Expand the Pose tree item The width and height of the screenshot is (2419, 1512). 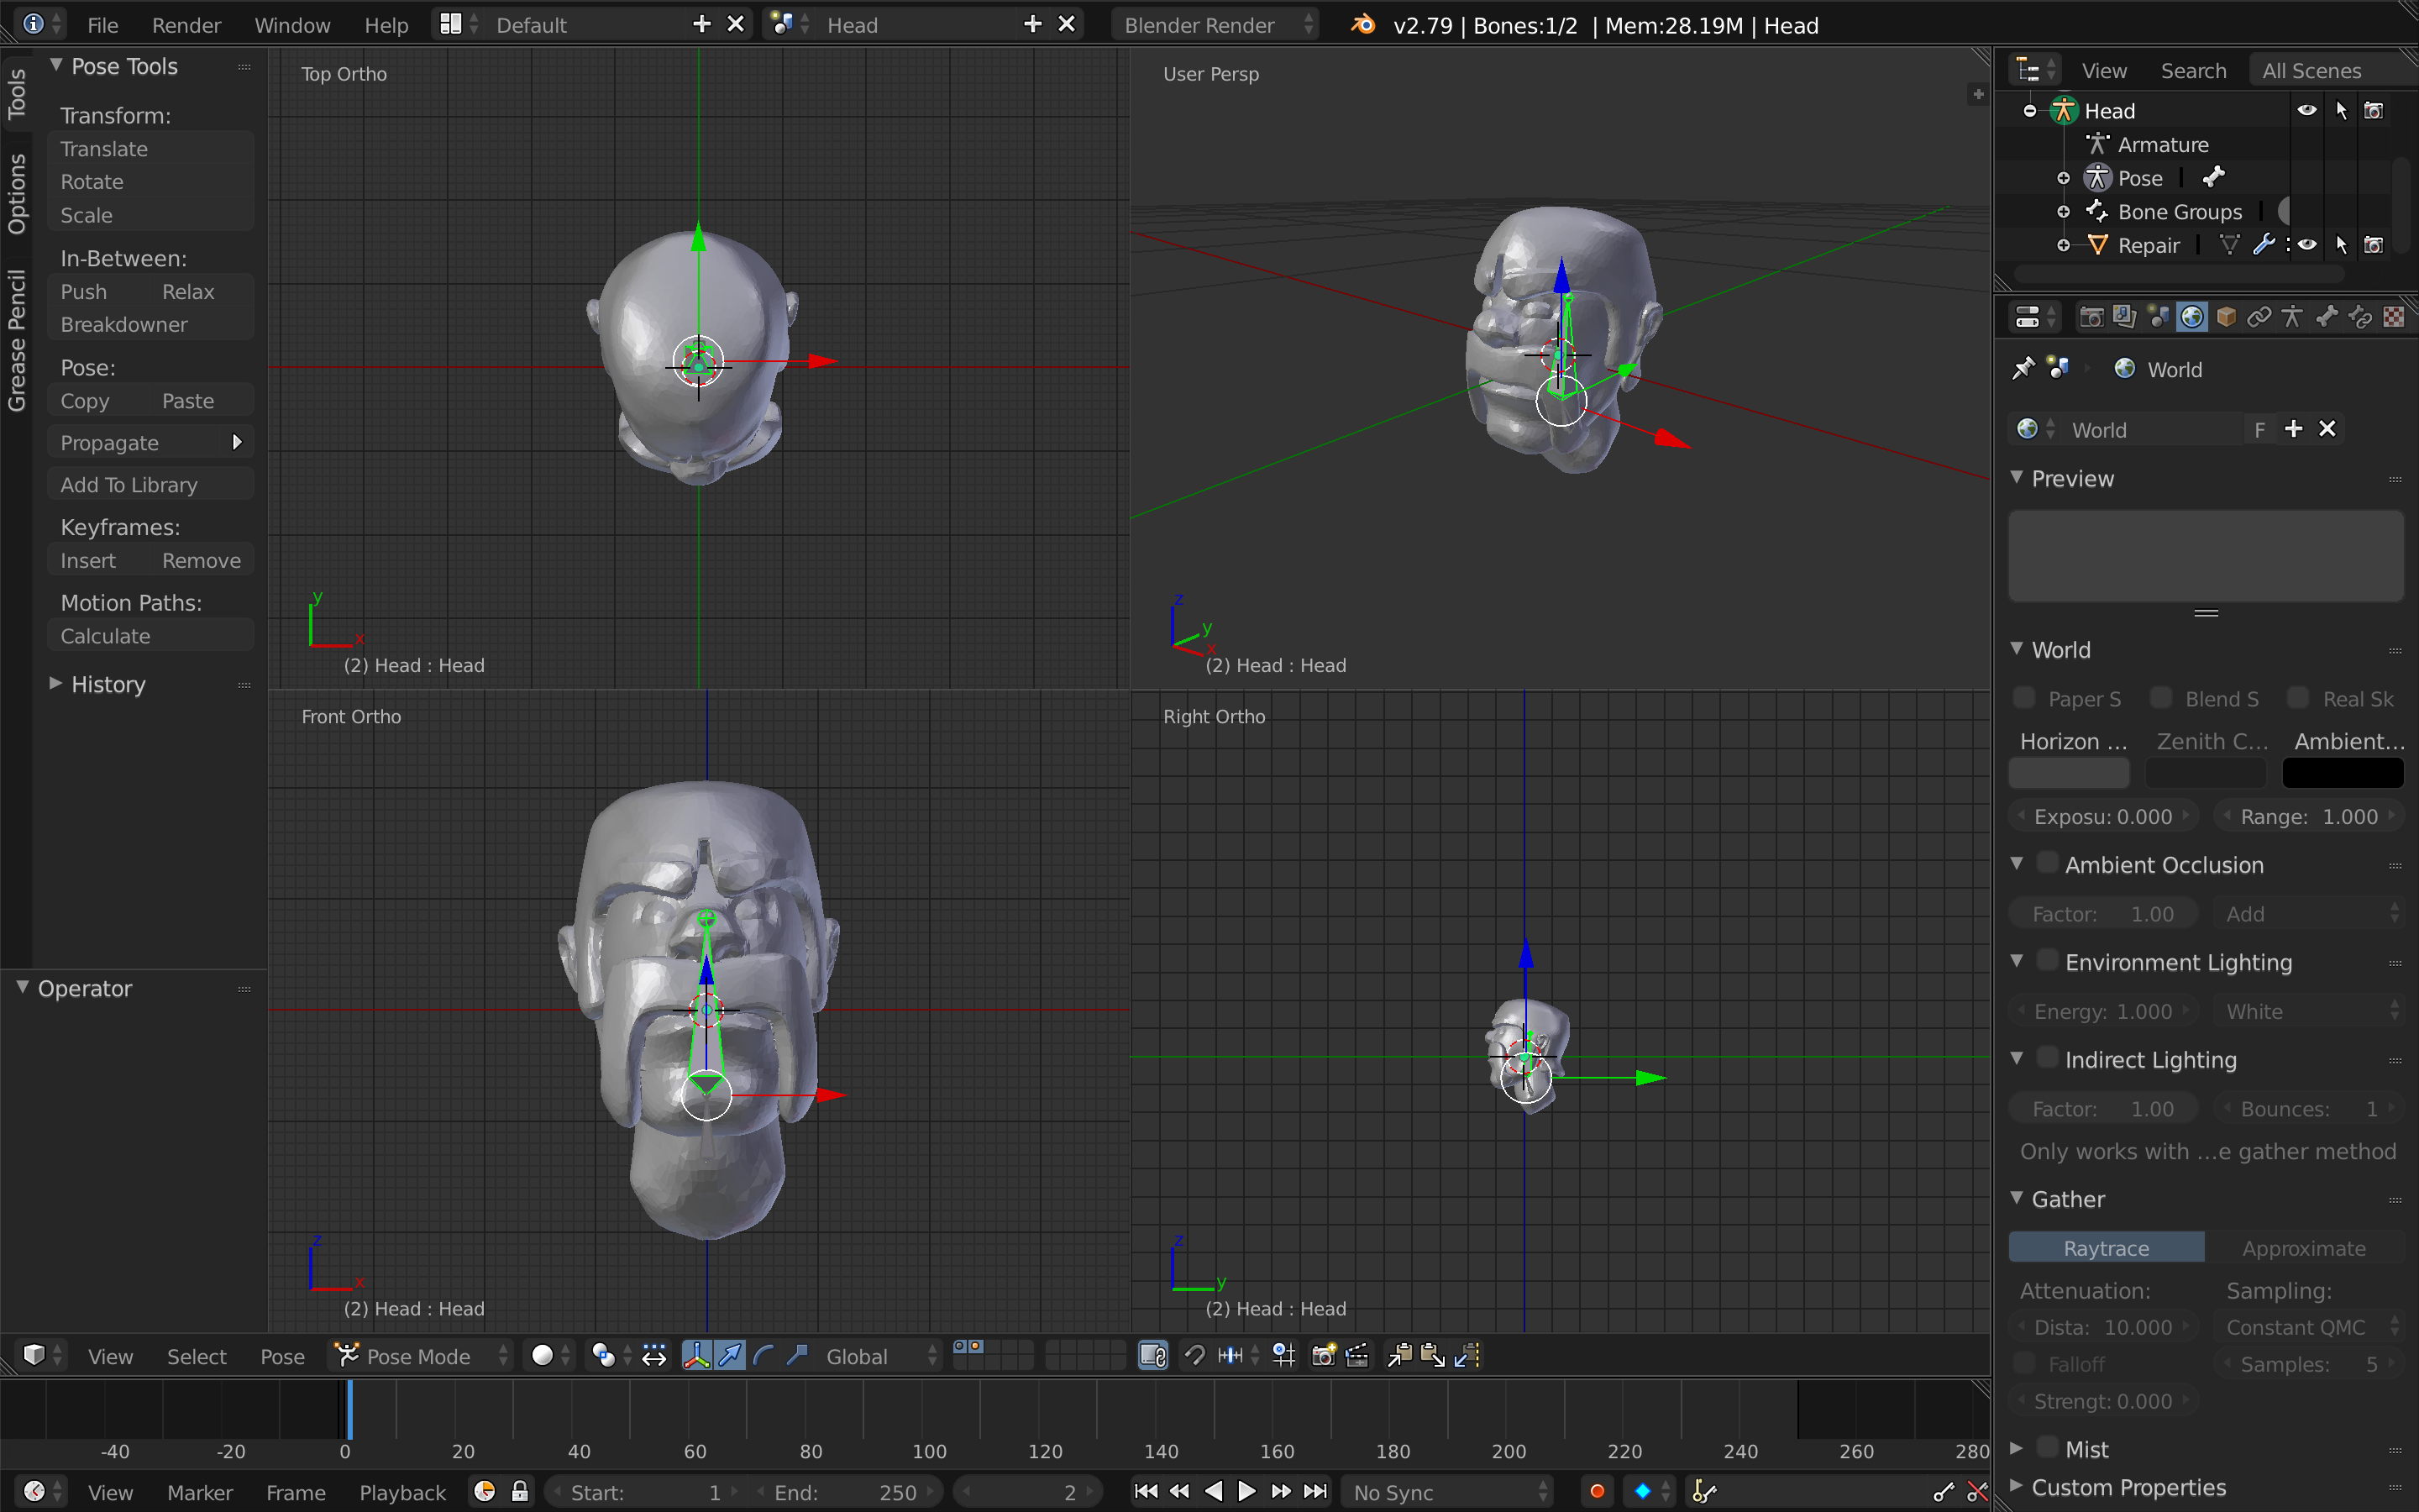[2063, 178]
